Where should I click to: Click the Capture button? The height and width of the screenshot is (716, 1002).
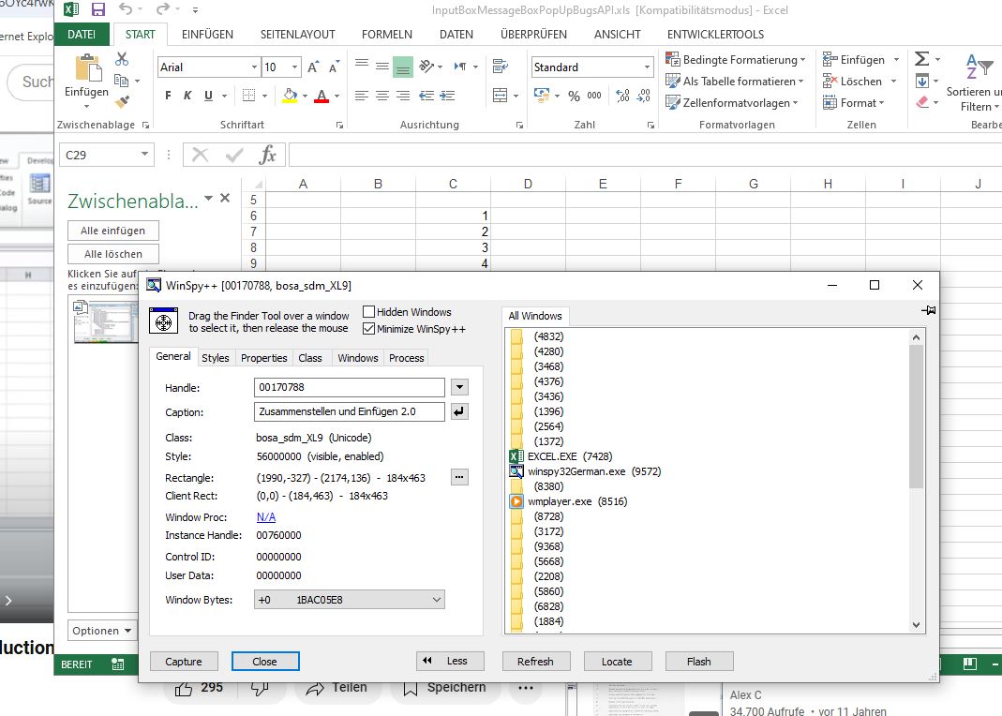pyautogui.click(x=184, y=662)
